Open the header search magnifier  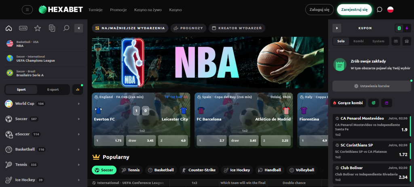(x=379, y=10)
